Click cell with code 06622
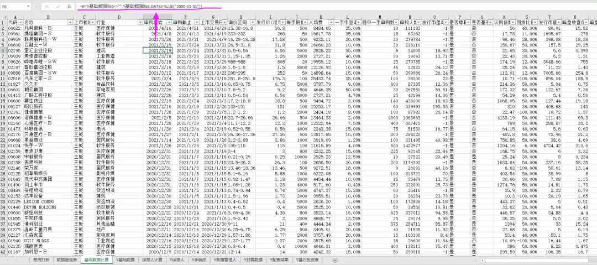 [15, 28]
